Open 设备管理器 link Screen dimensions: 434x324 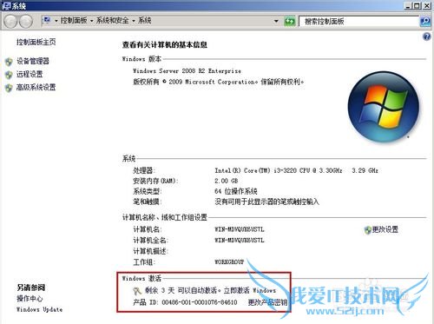pos(33,61)
